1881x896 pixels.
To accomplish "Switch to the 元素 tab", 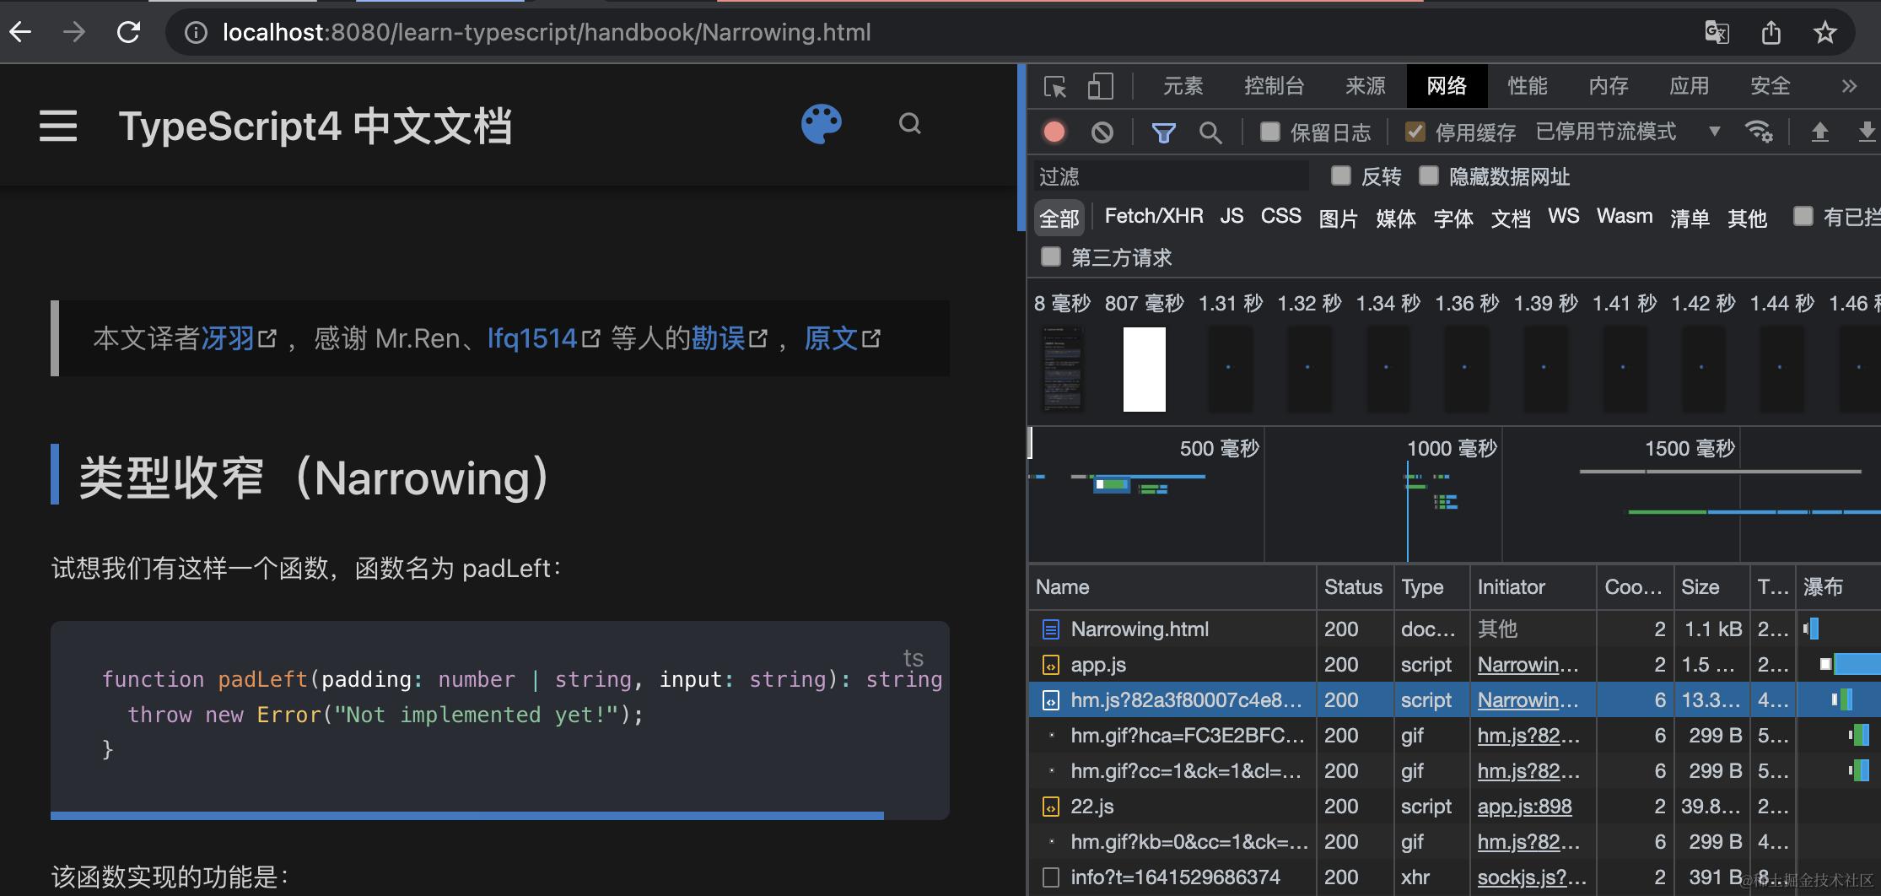I will coord(1183,86).
